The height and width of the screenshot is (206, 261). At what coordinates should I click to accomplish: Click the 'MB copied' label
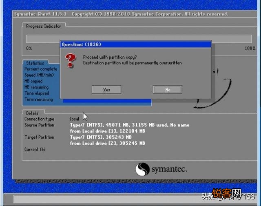coord(33,81)
